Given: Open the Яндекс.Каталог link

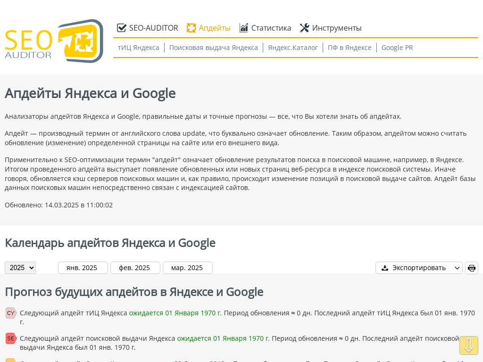Looking at the screenshot, I should pyautogui.click(x=292, y=48).
